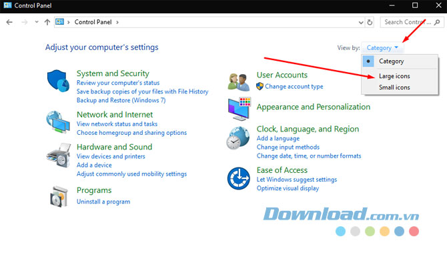Click Change date, time, or number formats
Image resolution: width=447 pixels, height=267 pixels.
point(309,156)
